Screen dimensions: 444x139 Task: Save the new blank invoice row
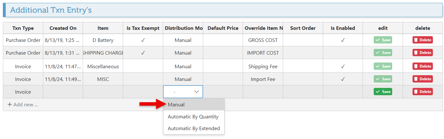(383, 92)
